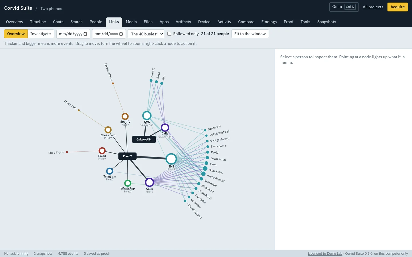This screenshot has width=412, height=257.
Task: Select the Calls Pixel 7 node
Action: [149, 182]
